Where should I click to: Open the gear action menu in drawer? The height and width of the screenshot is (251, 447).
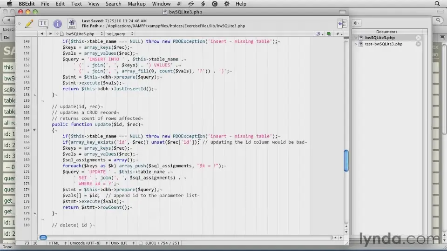pos(356,23)
